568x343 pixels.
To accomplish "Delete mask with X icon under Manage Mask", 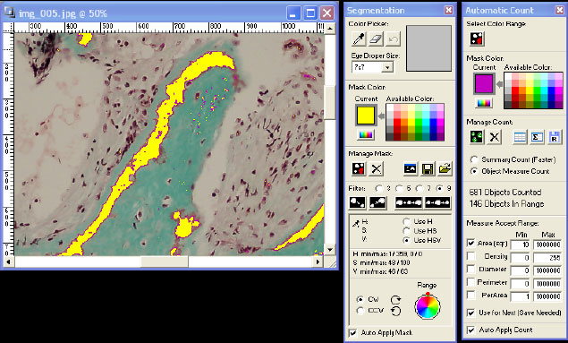I will (376, 169).
